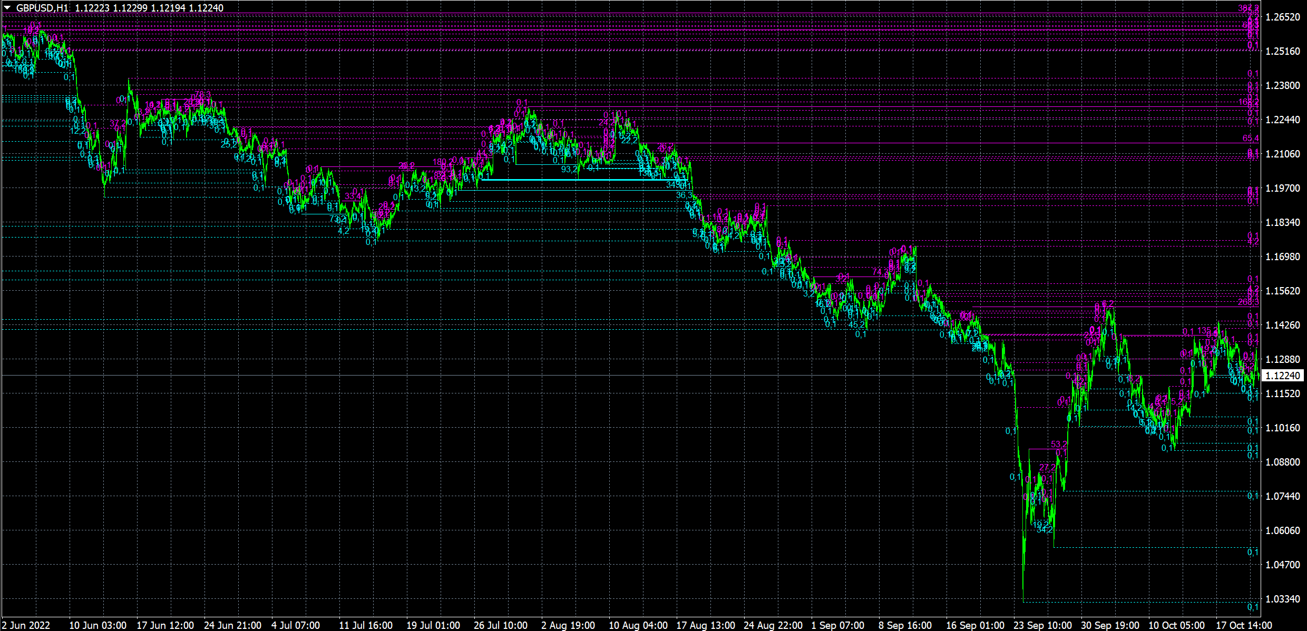Select the 17 Oct 14:00 time label
Viewport: 1307px width, 631px height.
click(1244, 625)
